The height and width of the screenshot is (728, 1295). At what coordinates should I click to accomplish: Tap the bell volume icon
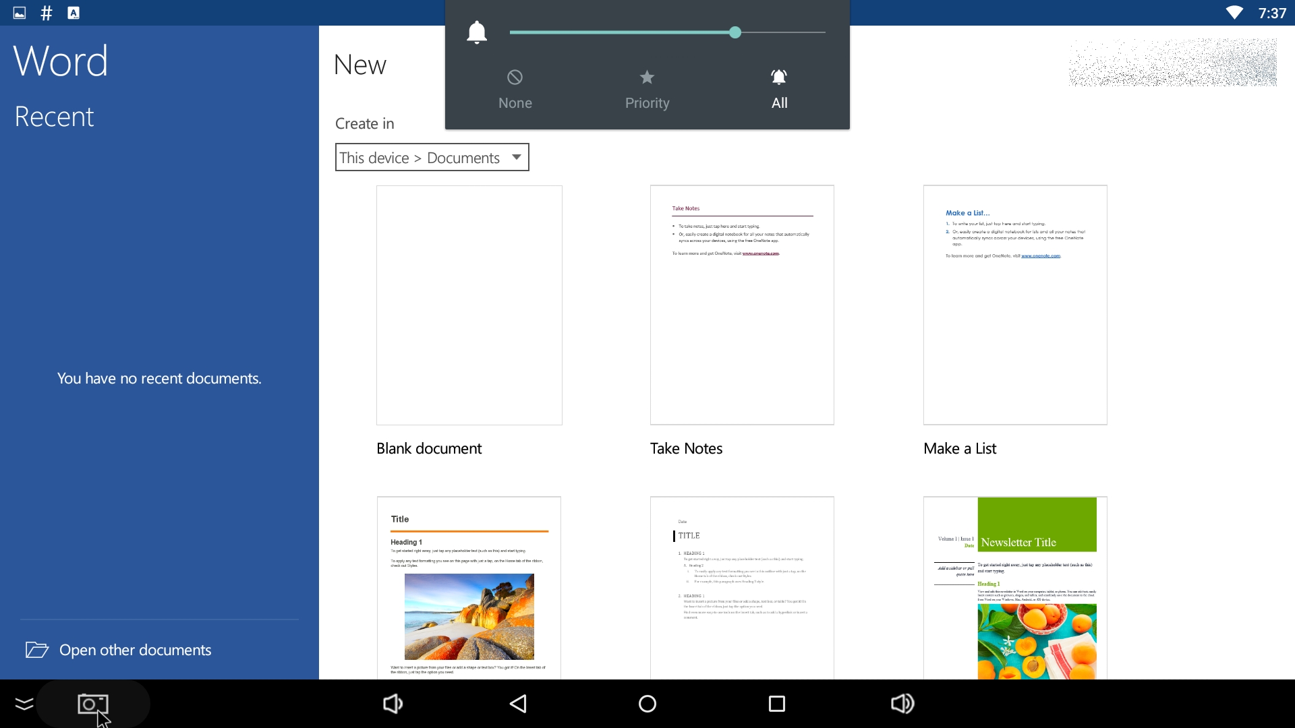[477, 32]
